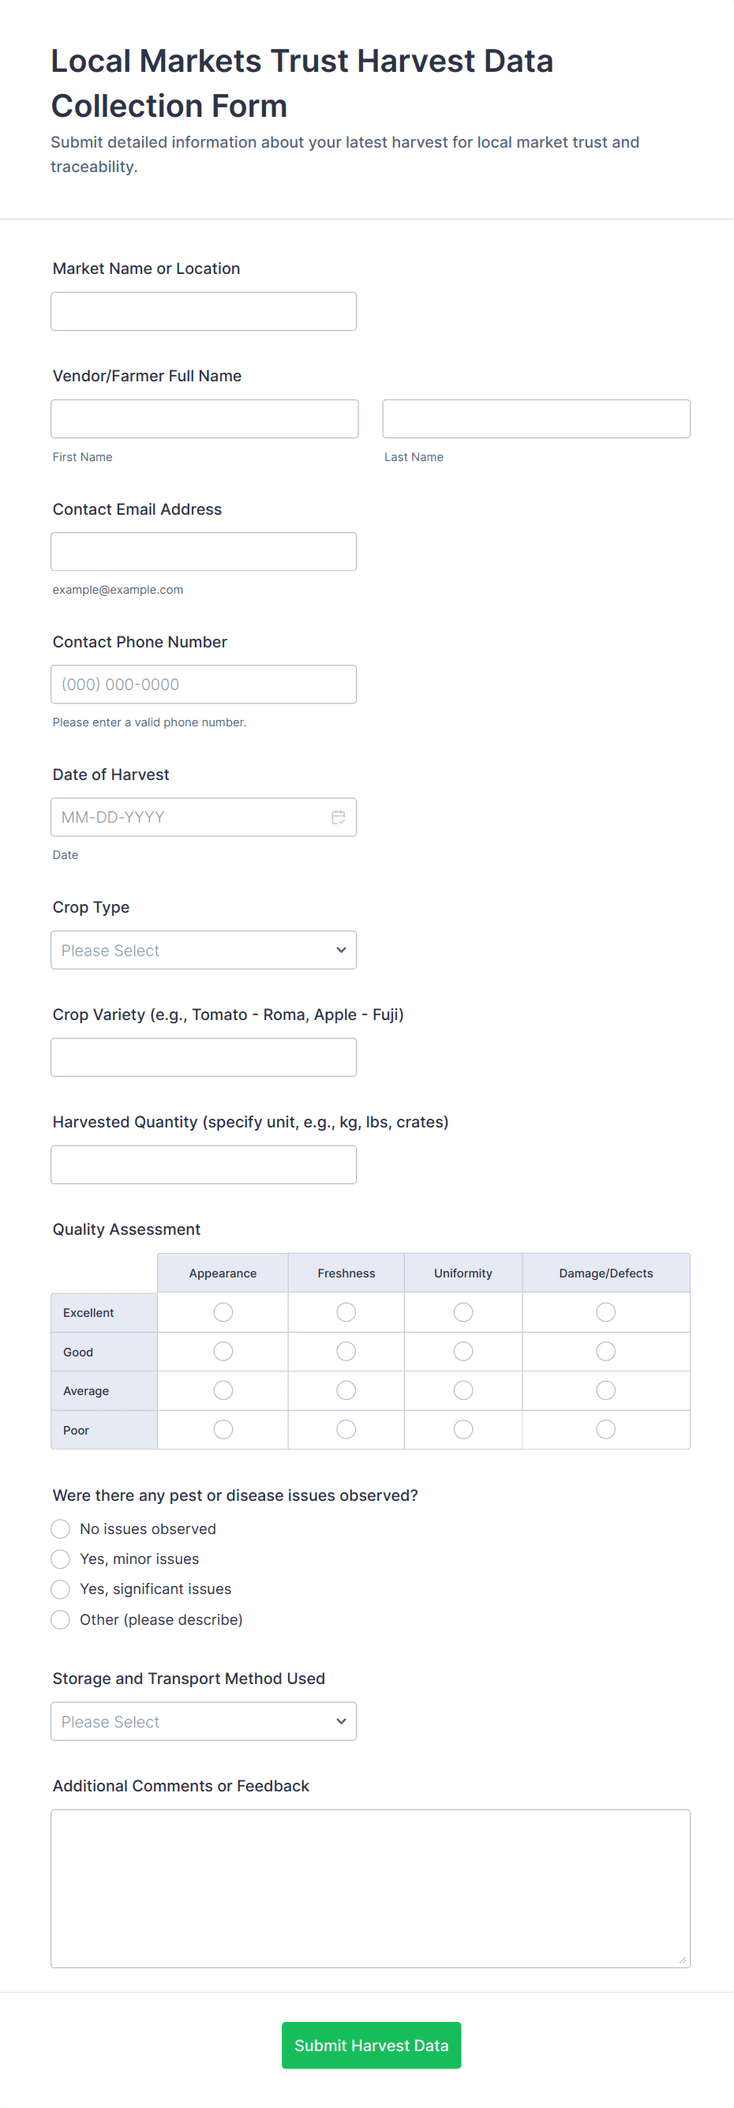Viewport: 734px width, 2108px height.
Task: Select 'No issues observed' option
Action: tap(61, 1528)
